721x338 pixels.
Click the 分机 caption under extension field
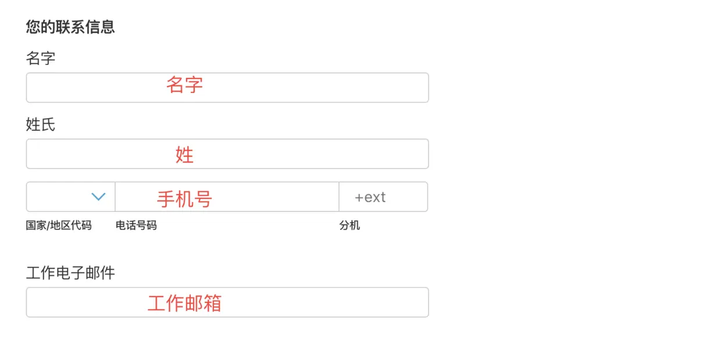(349, 225)
